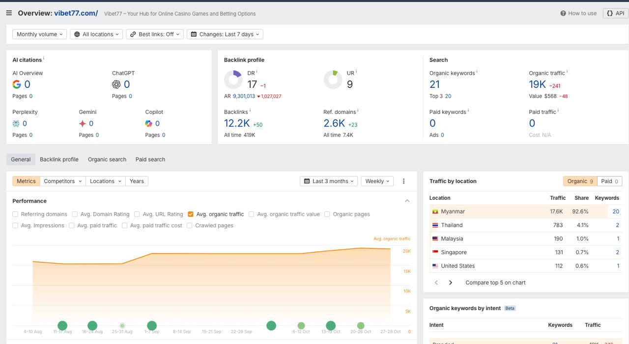Click the Perplexity logo icon
629x344 pixels.
[x=16, y=124]
